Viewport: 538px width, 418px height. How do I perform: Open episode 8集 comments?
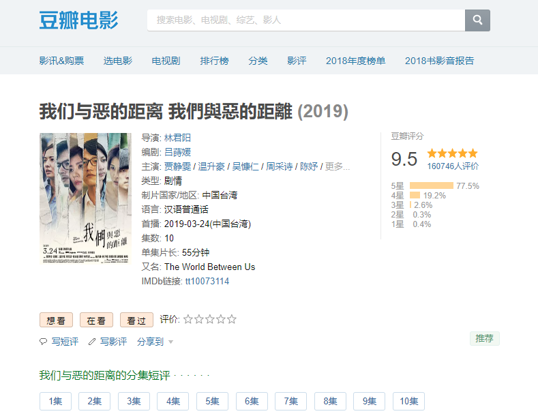[x=331, y=401]
